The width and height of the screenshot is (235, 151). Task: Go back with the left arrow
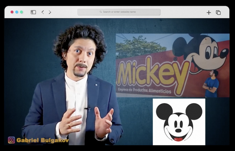43,12
